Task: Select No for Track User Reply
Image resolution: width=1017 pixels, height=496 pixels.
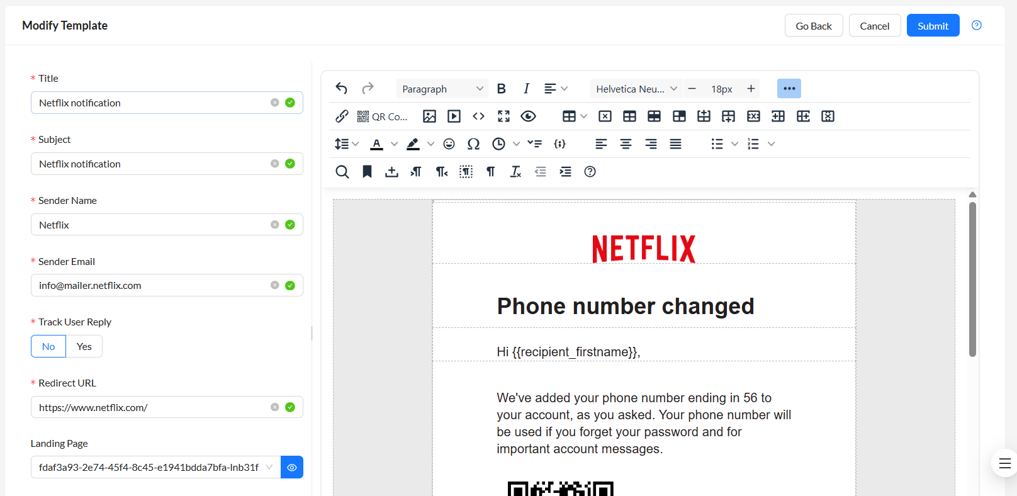Action: coord(48,347)
